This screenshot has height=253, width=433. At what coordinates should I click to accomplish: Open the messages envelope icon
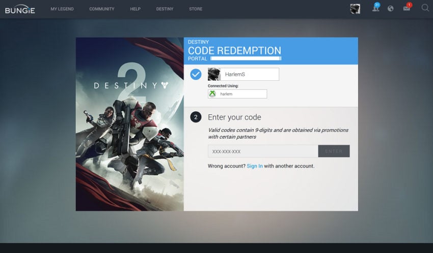[x=407, y=8]
